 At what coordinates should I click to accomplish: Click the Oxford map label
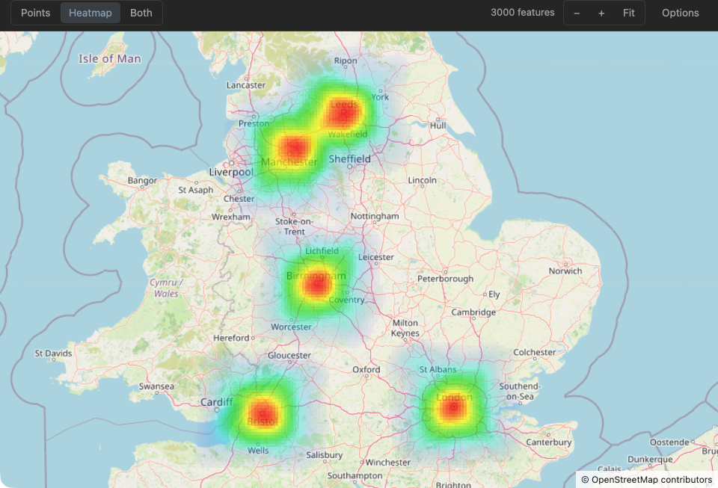[366, 369]
